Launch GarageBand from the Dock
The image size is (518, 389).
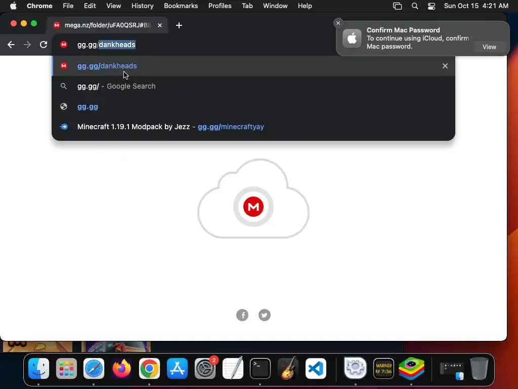(x=288, y=368)
